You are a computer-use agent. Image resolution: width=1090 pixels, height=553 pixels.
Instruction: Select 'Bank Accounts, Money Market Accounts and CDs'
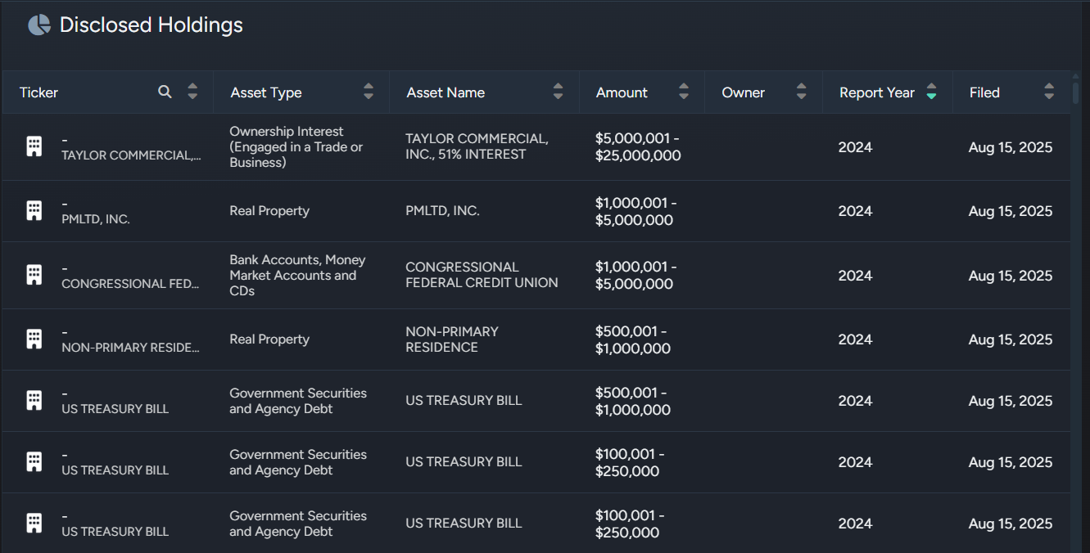coord(297,275)
